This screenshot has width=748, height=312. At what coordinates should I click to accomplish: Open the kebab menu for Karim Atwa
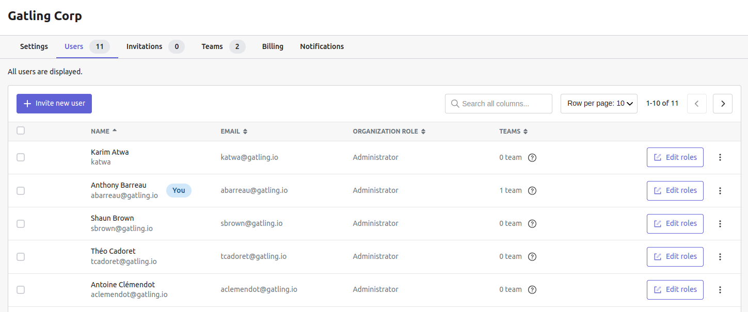pyautogui.click(x=720, y=157)
